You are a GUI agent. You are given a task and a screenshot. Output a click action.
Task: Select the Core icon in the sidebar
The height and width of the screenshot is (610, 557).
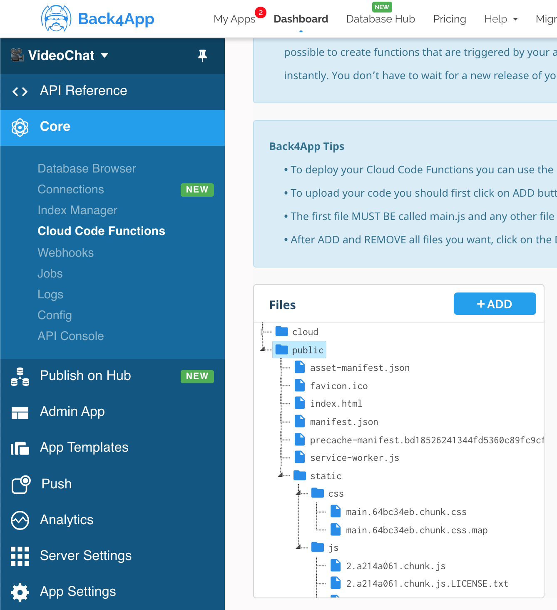pos(20,127)
